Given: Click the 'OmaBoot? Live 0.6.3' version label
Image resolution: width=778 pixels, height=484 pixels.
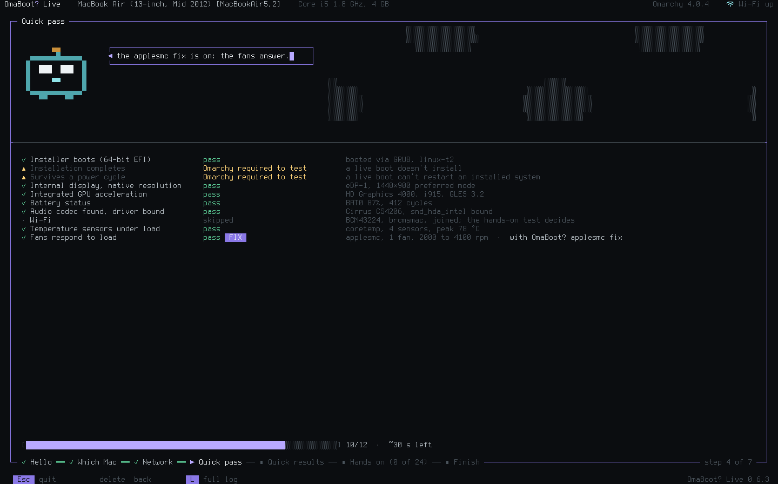Looking at the screenshot, I should coord(728,479).
